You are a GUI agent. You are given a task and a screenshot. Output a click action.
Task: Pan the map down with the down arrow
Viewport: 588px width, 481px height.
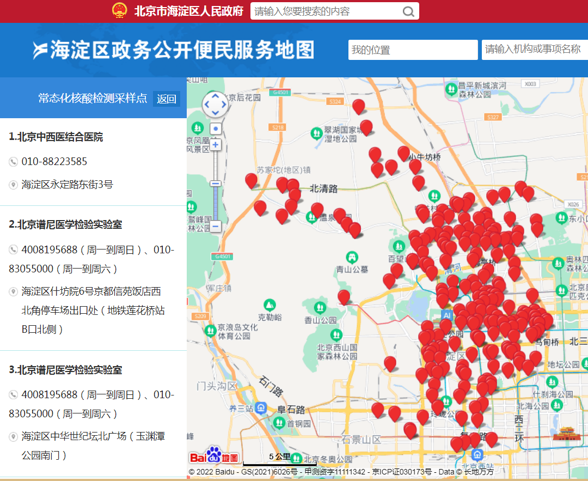click(216, 113)
